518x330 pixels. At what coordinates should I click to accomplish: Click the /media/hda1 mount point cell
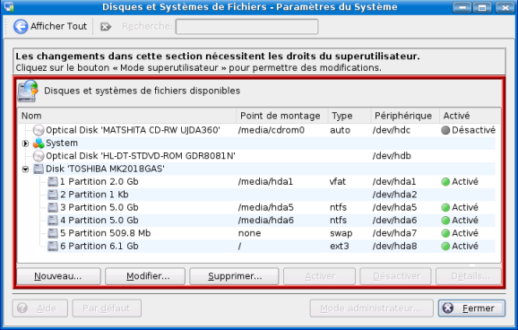point(265,181)
